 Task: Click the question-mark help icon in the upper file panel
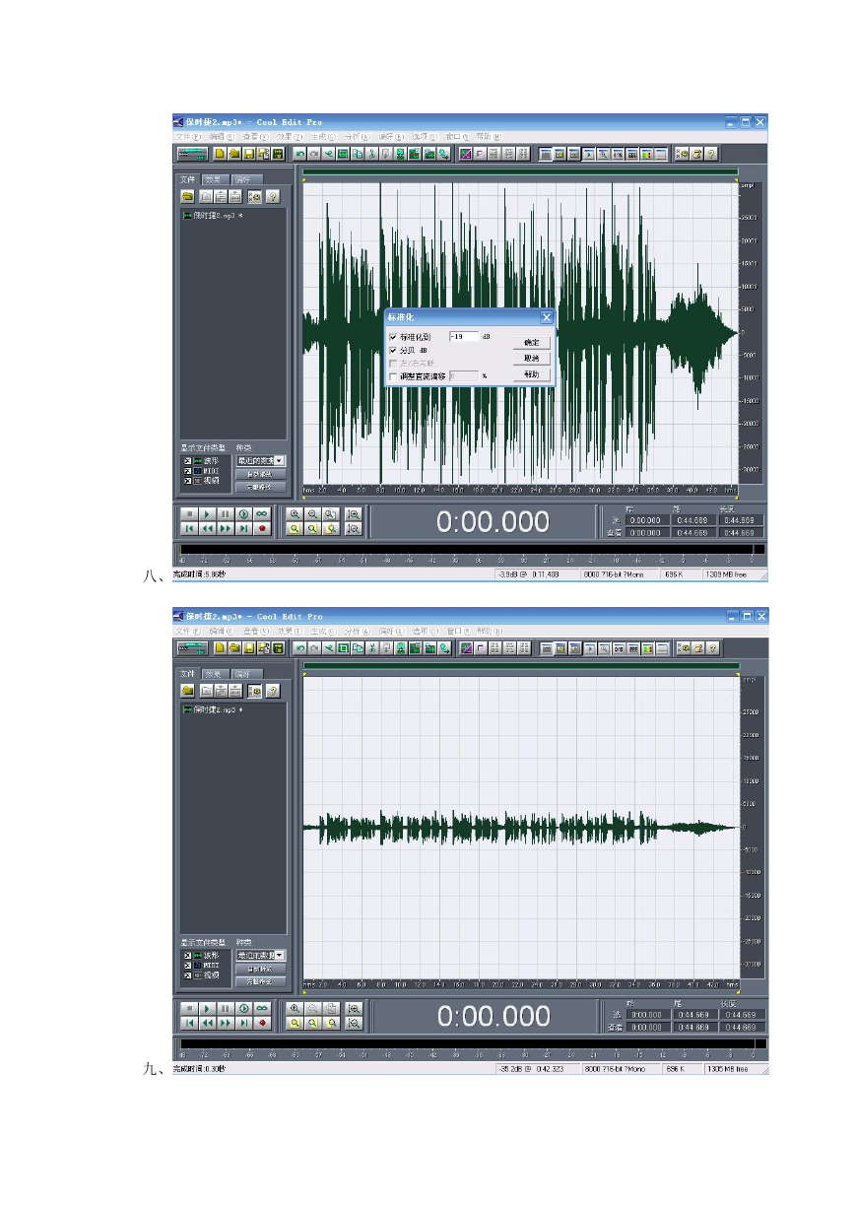273,196
